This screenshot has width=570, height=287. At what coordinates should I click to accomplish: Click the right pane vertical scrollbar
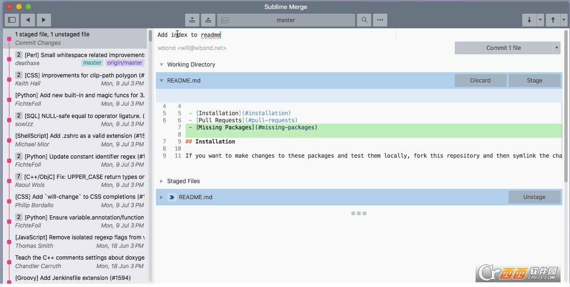click(566, 106)
